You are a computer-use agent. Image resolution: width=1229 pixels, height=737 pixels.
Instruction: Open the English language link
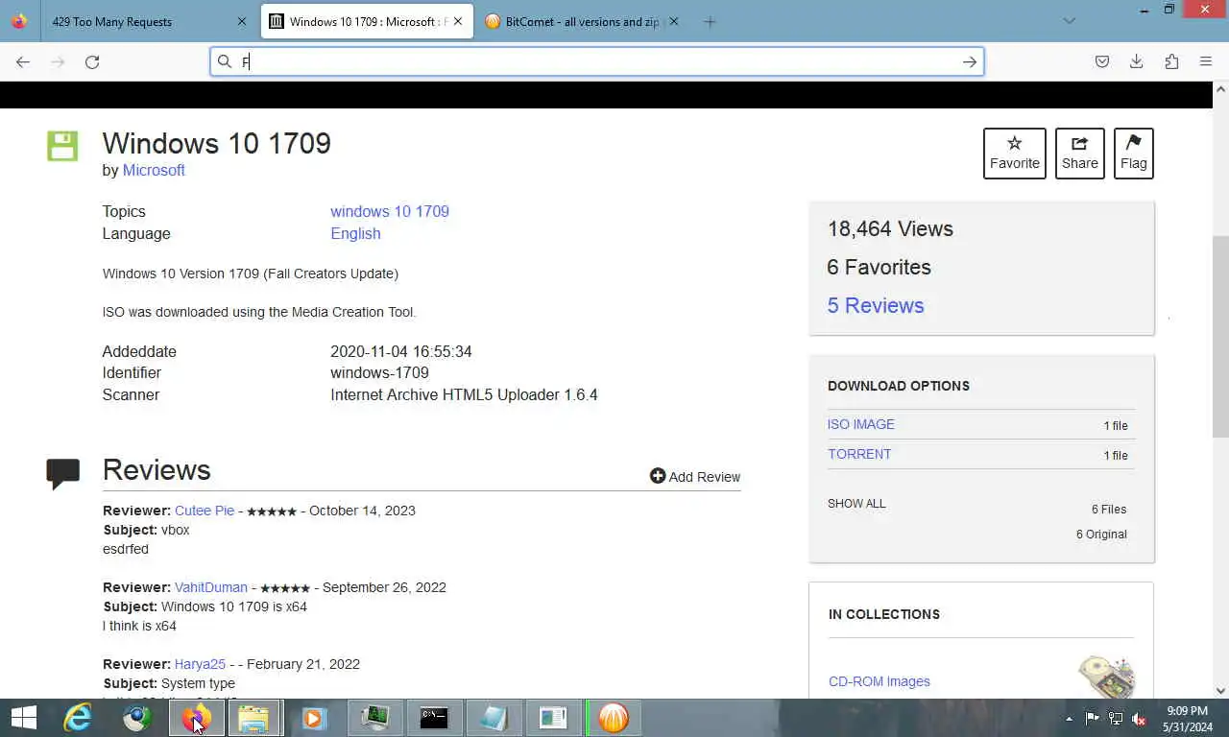pos(355,233)
